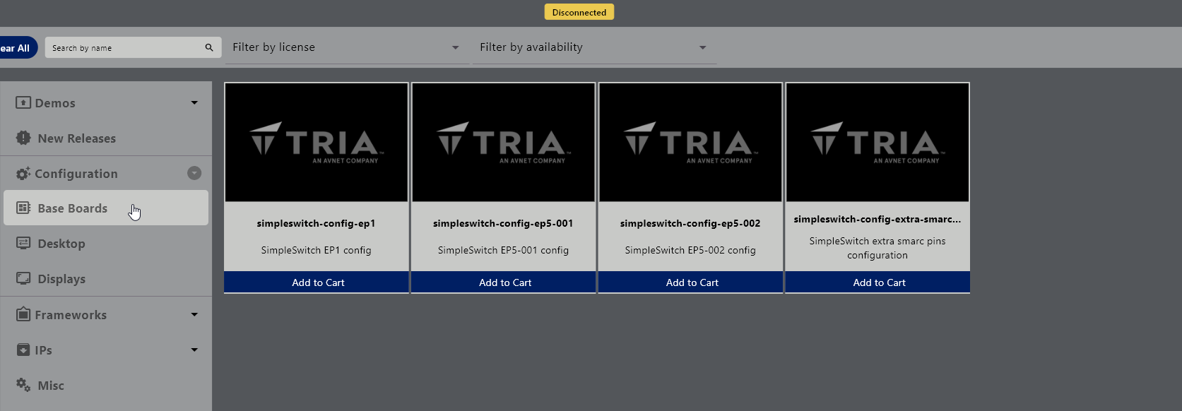Open the Displays category
This screenshot has height=411, width=1182.
click(106, 278)
